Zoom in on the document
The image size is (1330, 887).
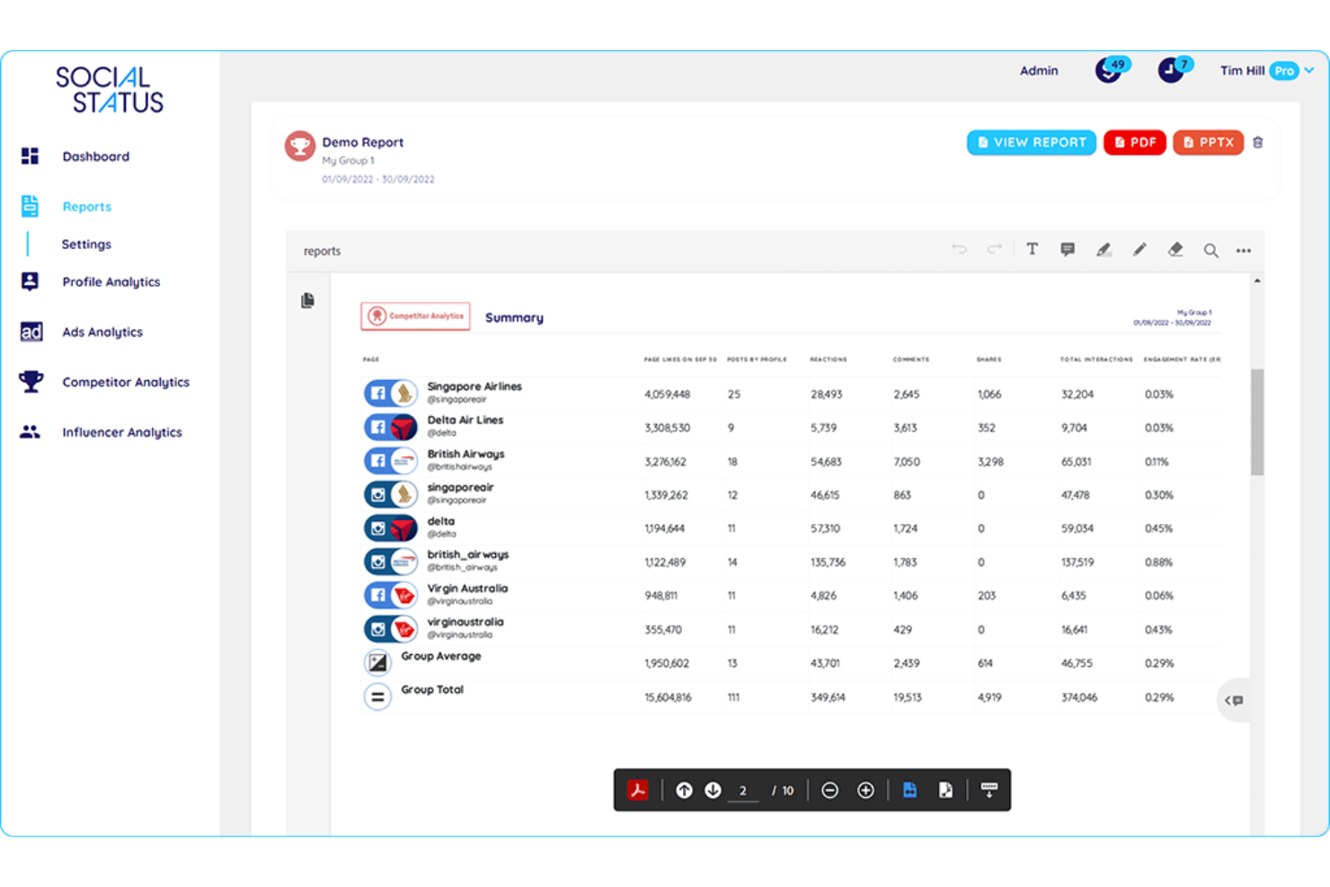(865, 791)
